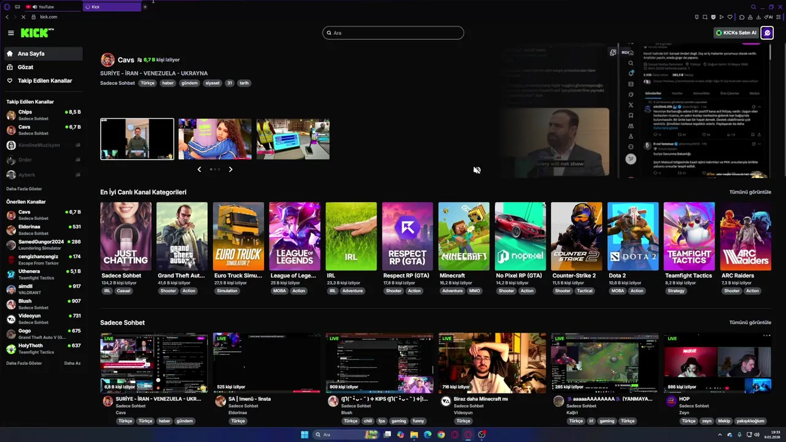
Task: Open the Dota 2 category card
Action: [x=632, y=236]
